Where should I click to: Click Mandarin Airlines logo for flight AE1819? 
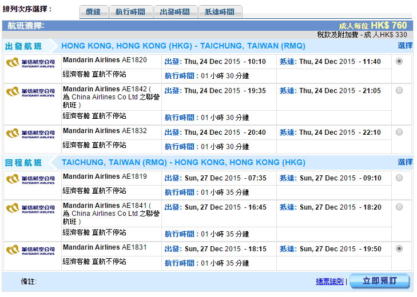click(30, 179)
